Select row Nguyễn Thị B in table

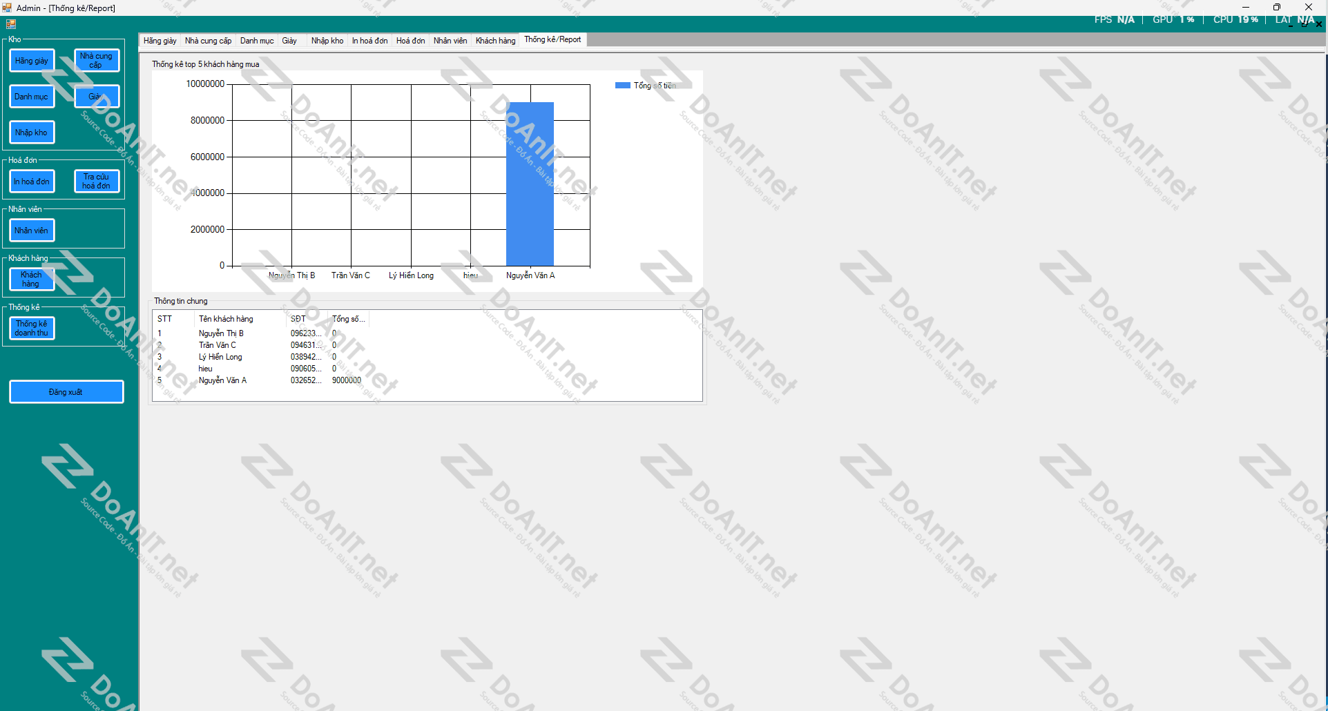[x=261, y=333]
